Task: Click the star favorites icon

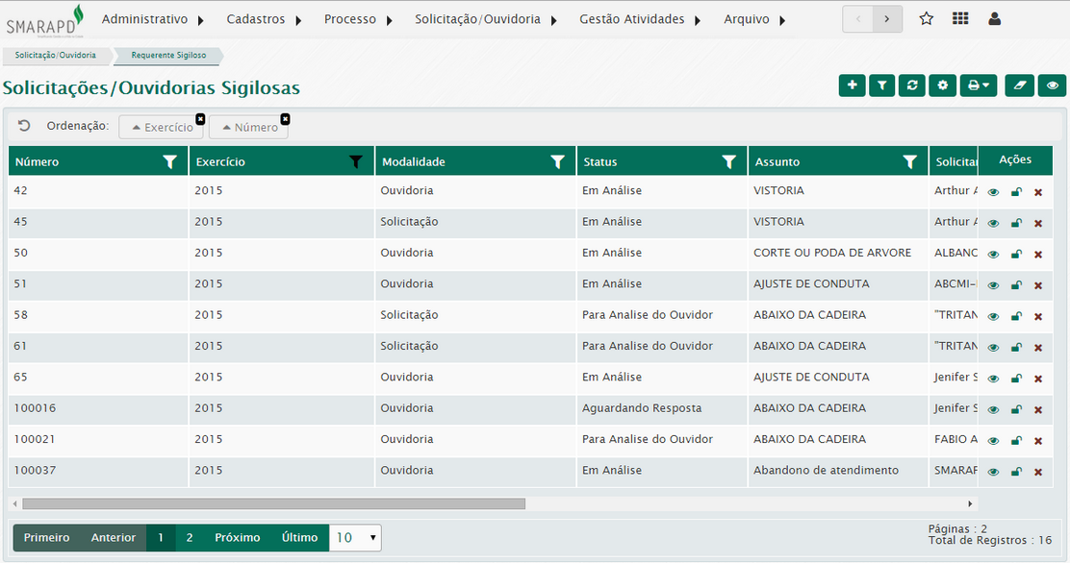Action: (x=927, y=19)
